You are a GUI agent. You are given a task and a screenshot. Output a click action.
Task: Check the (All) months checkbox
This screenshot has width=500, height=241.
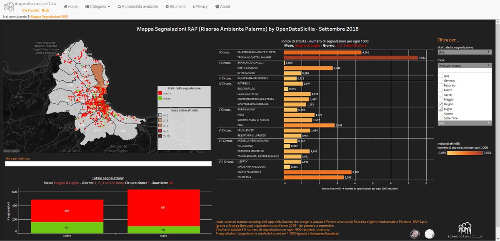click(441, 76)
